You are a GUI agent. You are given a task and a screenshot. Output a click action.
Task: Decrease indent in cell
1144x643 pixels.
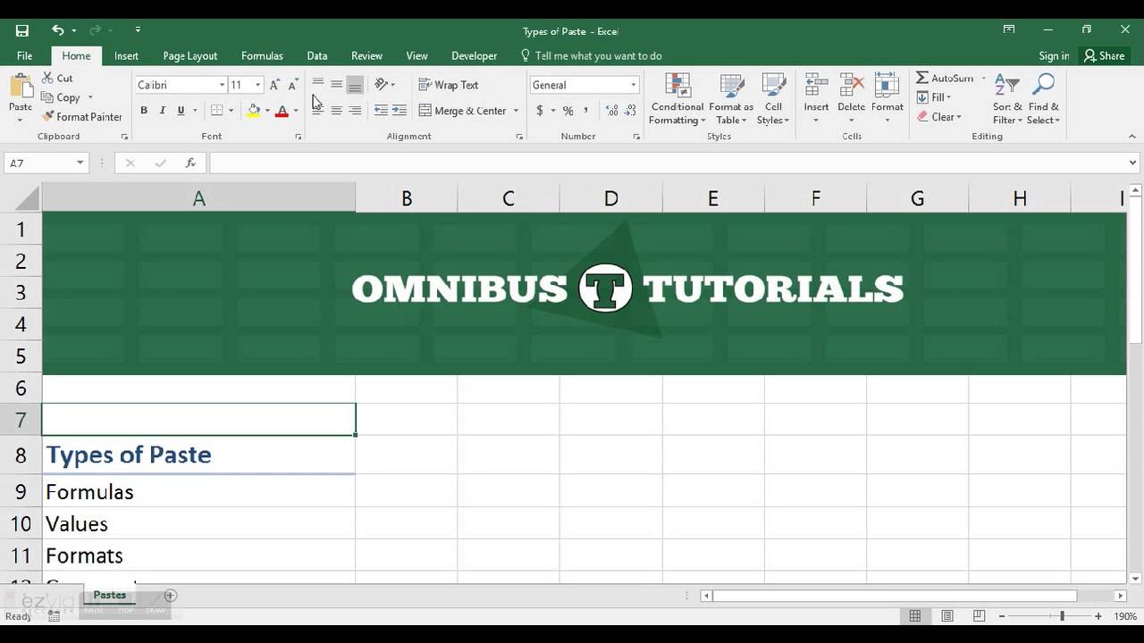pos(381,111)
